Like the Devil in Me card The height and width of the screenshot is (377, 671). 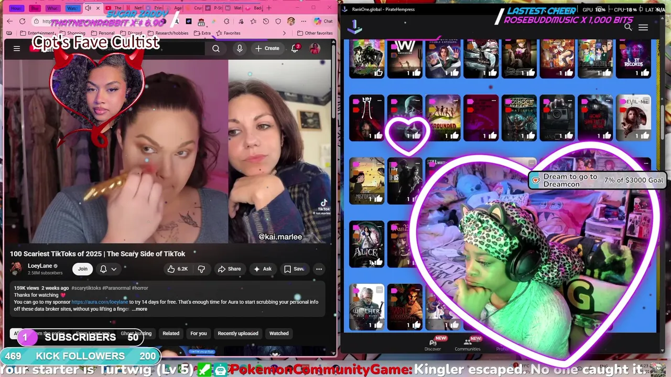click(644, 136)
